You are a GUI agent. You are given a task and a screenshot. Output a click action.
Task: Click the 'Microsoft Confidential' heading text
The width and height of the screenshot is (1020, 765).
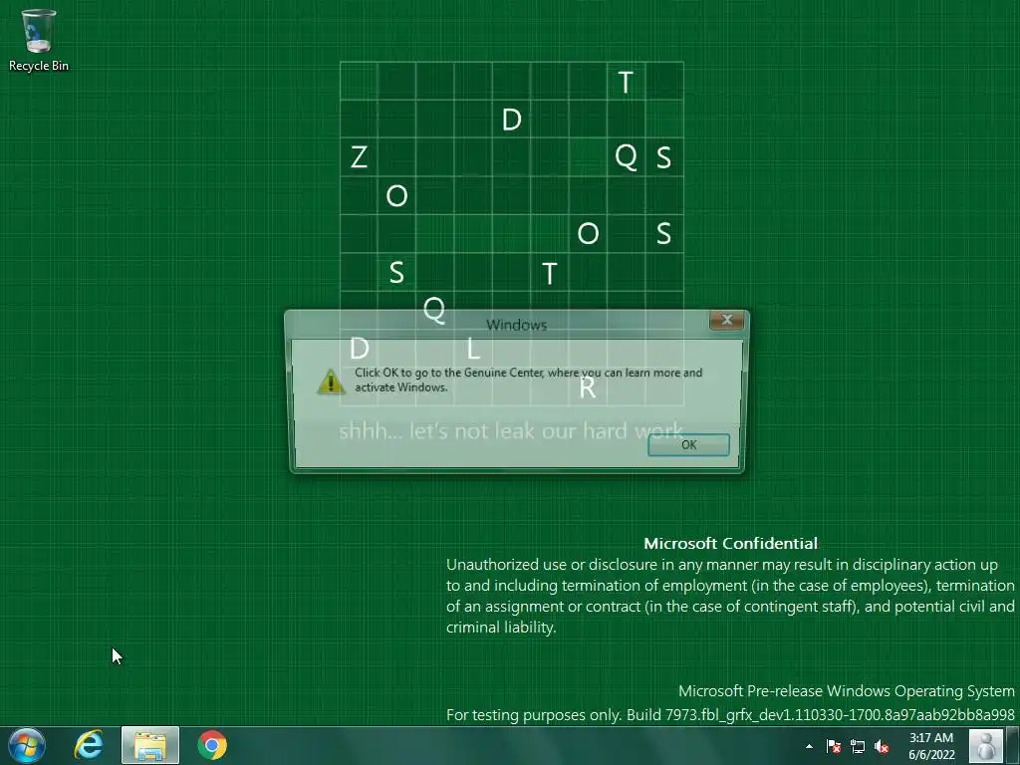(730, 543)
